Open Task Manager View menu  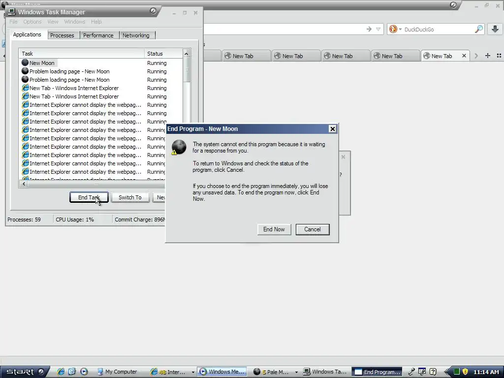click(x=53, y=22)
